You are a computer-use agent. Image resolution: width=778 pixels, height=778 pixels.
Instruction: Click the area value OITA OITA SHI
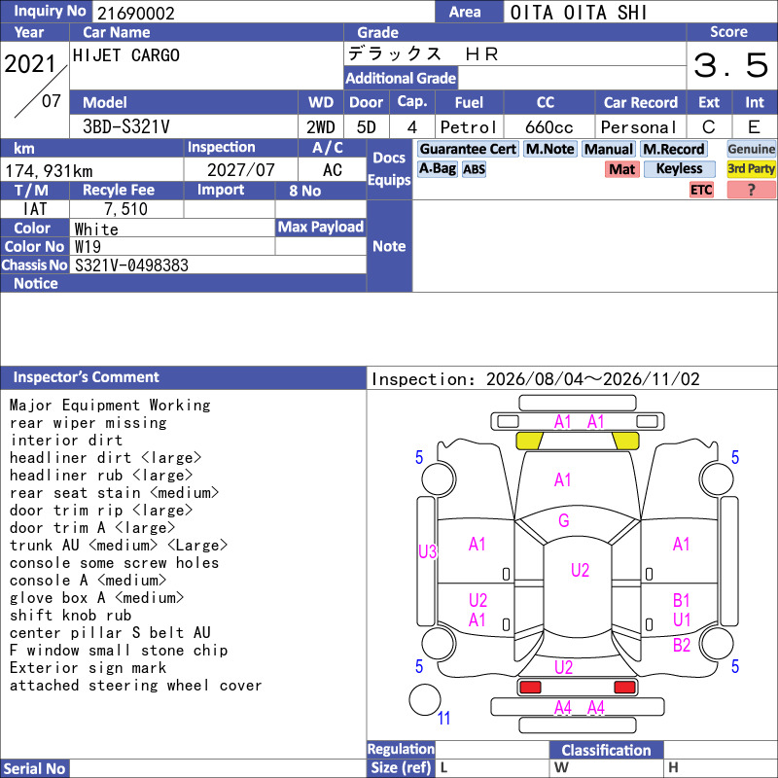click(579, 13)
